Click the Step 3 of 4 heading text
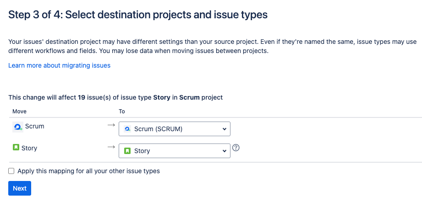Screen dimensions: 422x202 (138, 15)
